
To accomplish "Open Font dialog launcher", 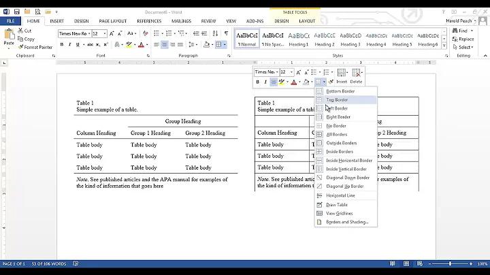I will [148, 56].
